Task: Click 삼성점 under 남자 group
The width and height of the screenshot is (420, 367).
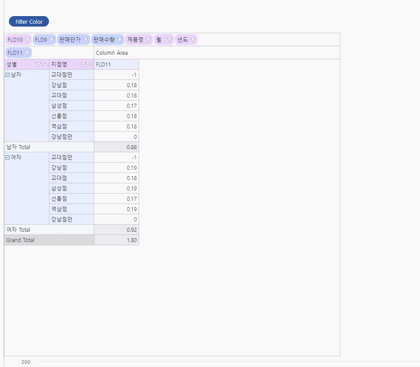Action: point(71,106)
